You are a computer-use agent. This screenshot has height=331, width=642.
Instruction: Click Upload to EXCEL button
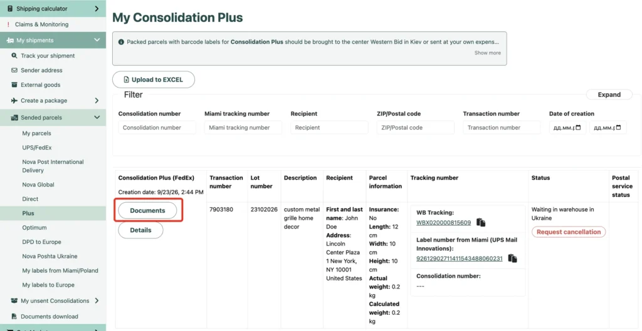click(x=154, y=79)
